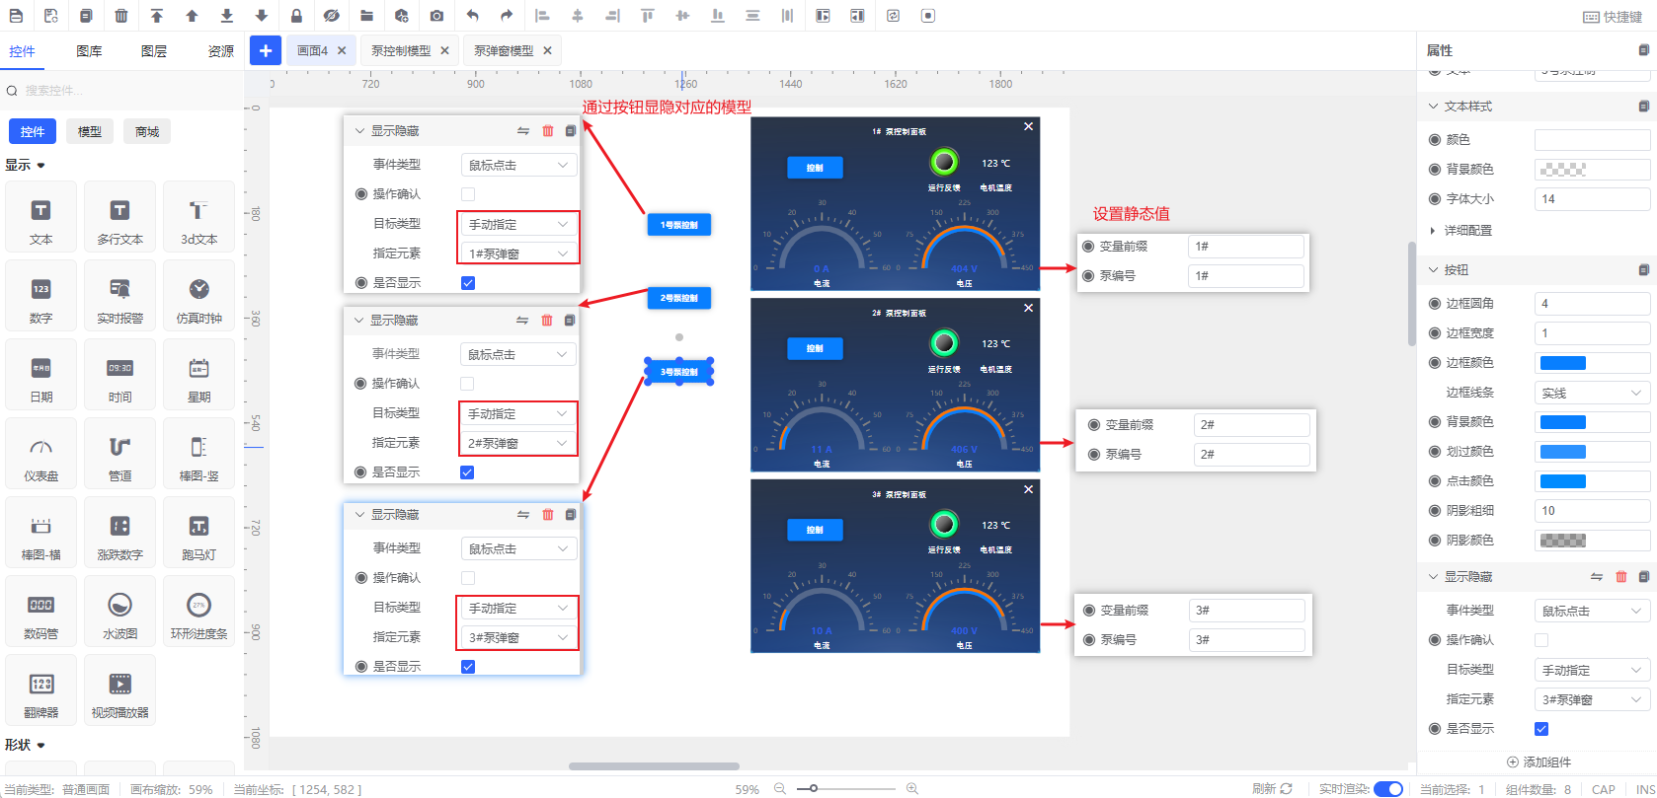
Task: Uncheck 是否显示 checkbox in the properties panel
Action: pos(1540,729)
